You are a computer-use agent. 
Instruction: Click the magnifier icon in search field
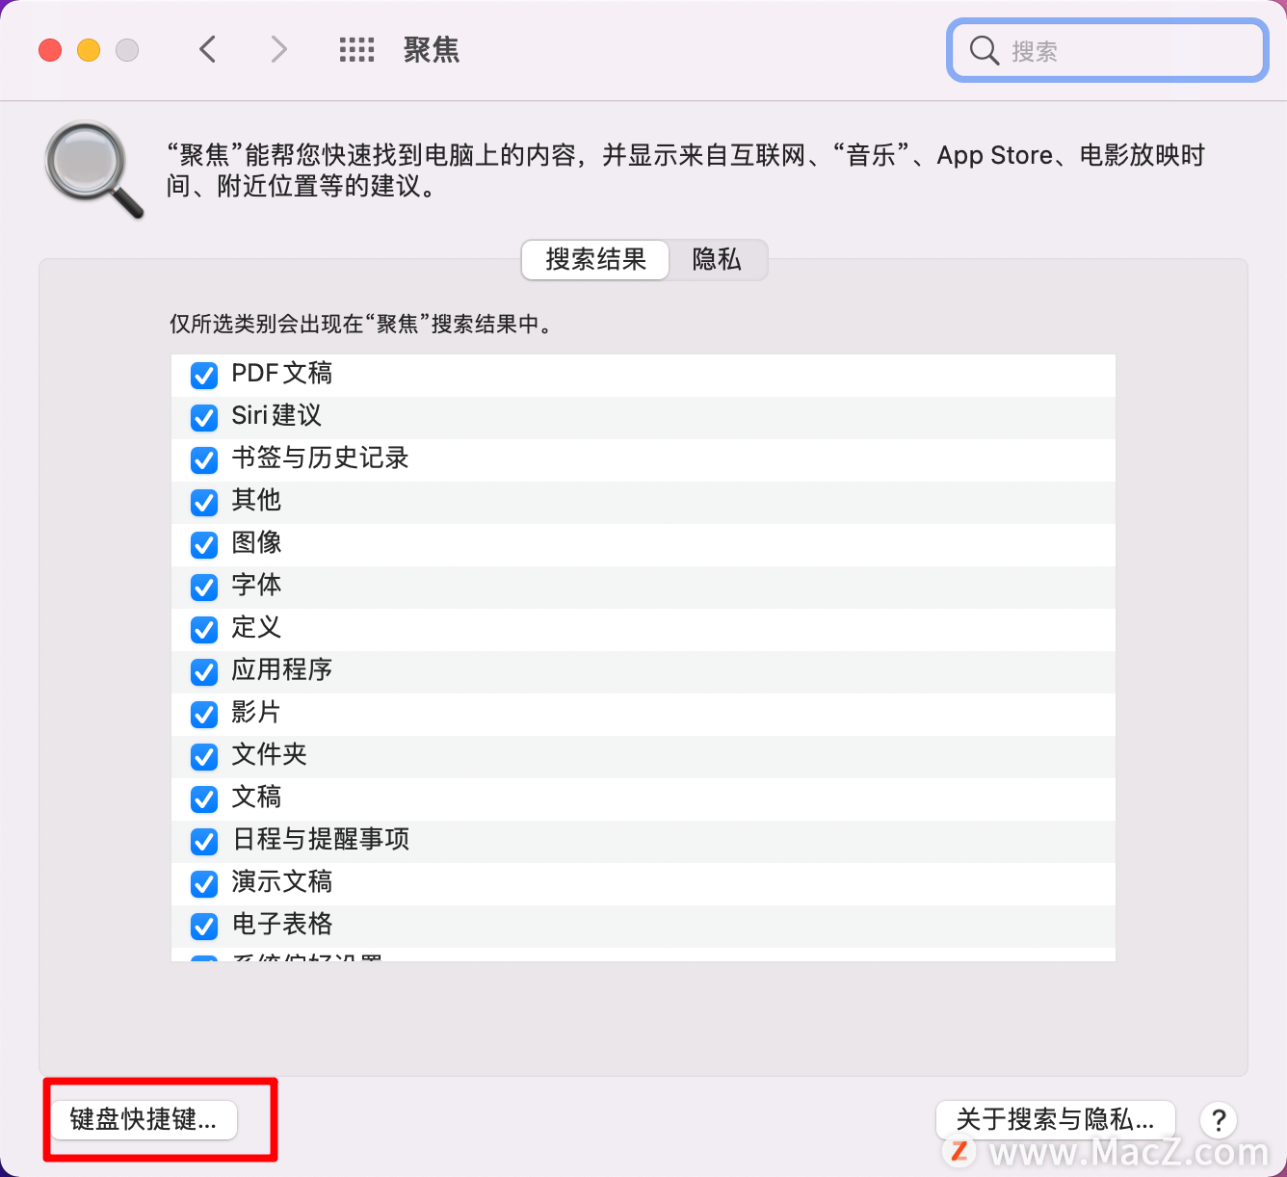[984, 50]
